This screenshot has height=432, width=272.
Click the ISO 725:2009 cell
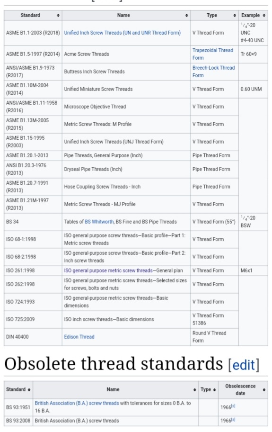33,320
